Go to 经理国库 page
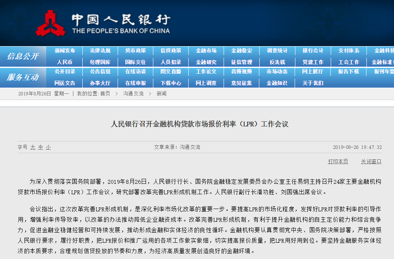The height and width of the screenshot is (259, 394). coord(100,62)
